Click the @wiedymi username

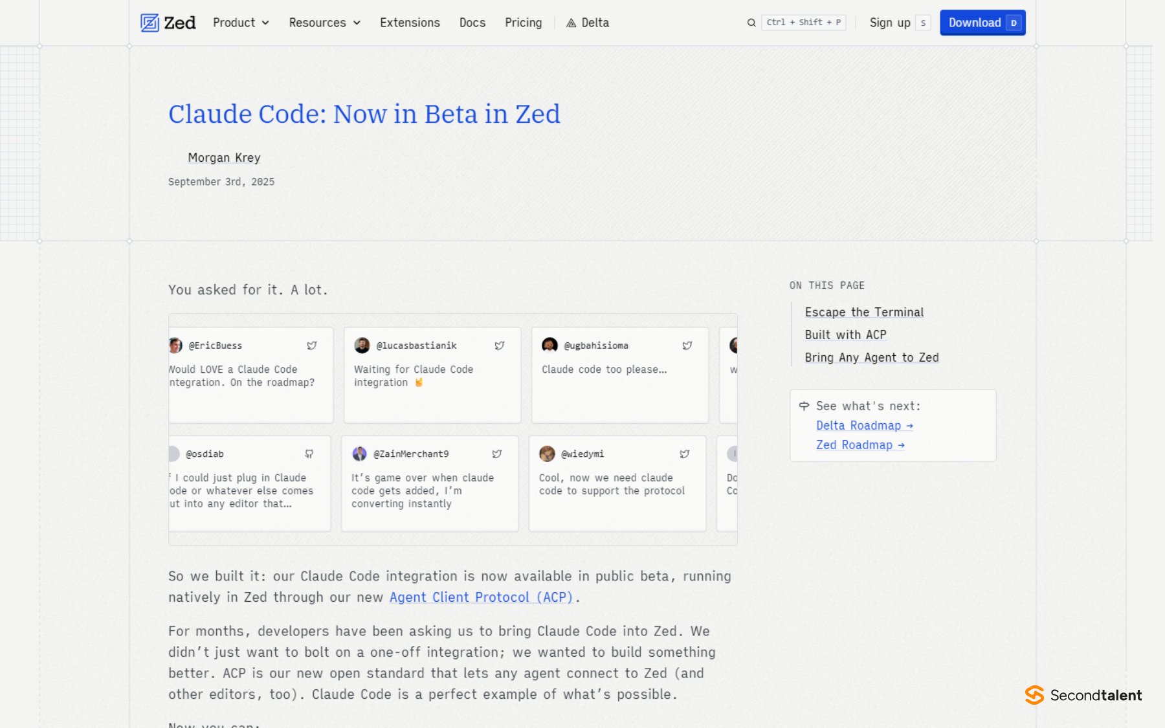[x=582, y=454]
